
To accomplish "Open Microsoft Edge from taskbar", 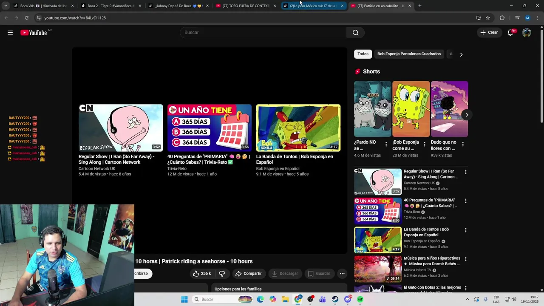I will pos(260,300).
